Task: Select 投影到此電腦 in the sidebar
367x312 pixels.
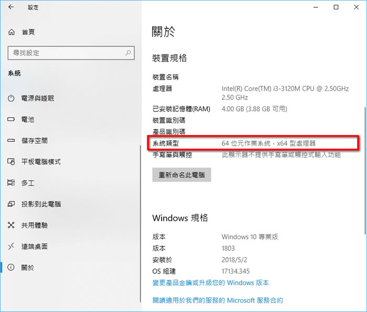Action: [41, 204]
